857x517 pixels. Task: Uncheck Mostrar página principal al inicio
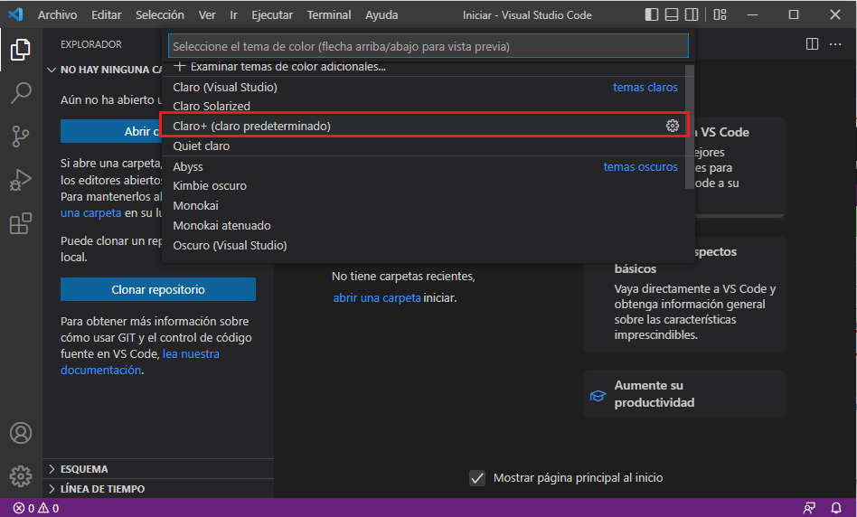pos(477,478)
